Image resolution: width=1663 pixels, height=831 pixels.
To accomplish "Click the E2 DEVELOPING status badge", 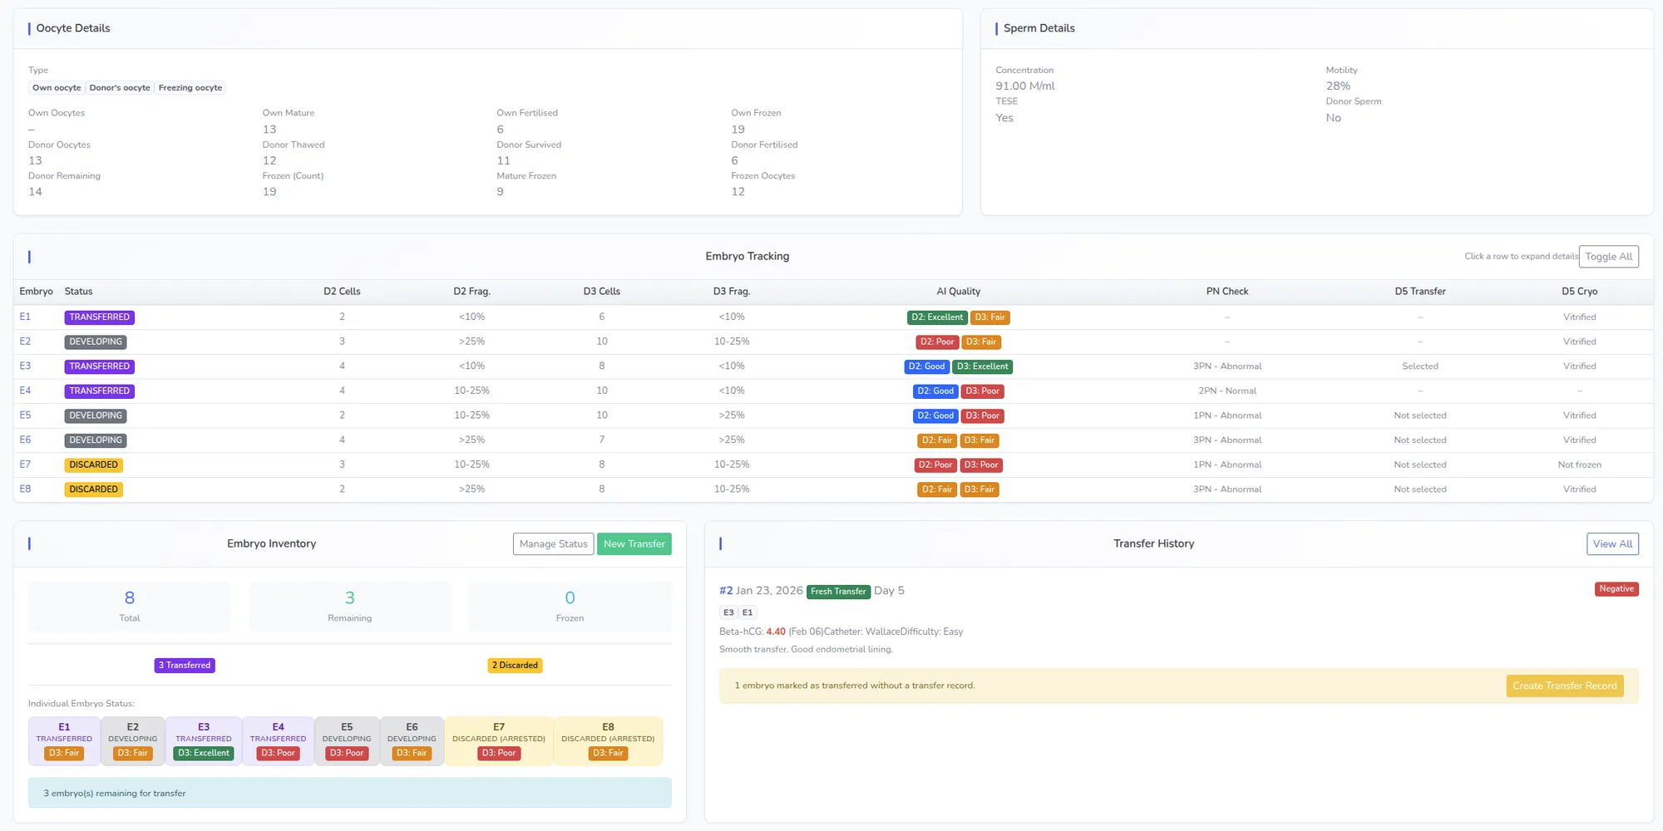I will [x=96, y=342].
